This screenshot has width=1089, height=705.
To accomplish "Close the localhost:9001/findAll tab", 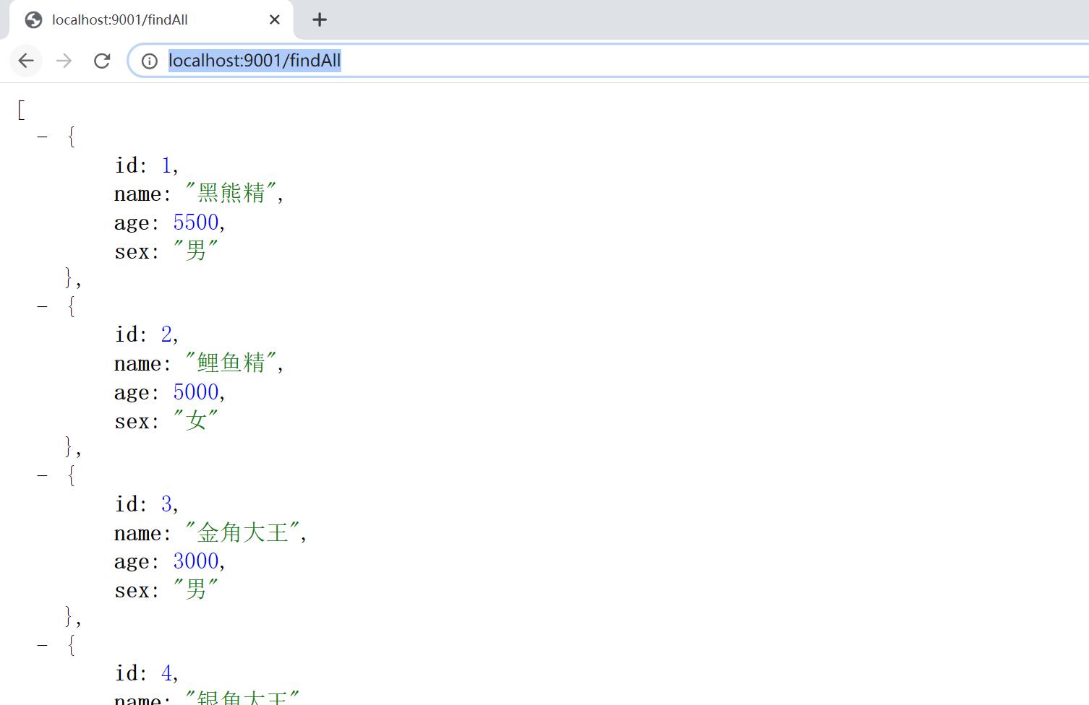I will pyautogui.click(x=275, y=20).
